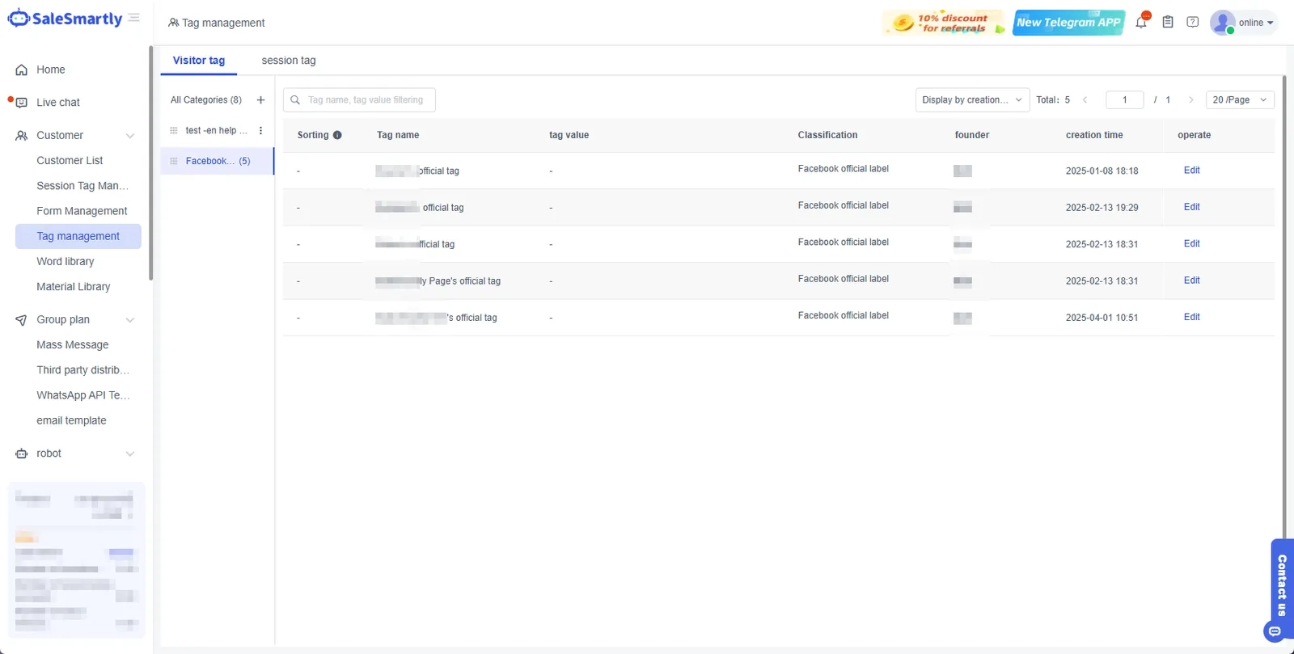Click the founder column header
The width and height of the screenshot is (1294, 654).
click(x=971, y=135)
